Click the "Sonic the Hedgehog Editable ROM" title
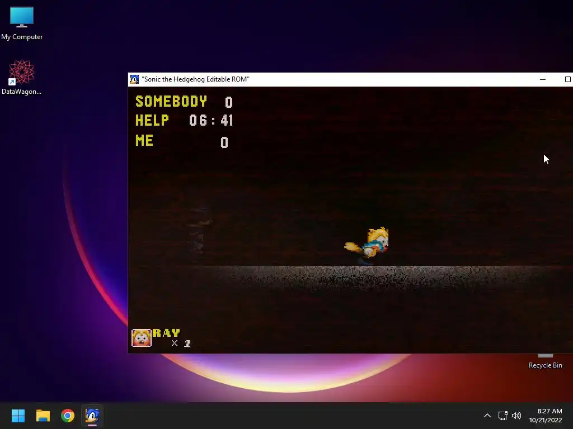 tap(195, 79)
